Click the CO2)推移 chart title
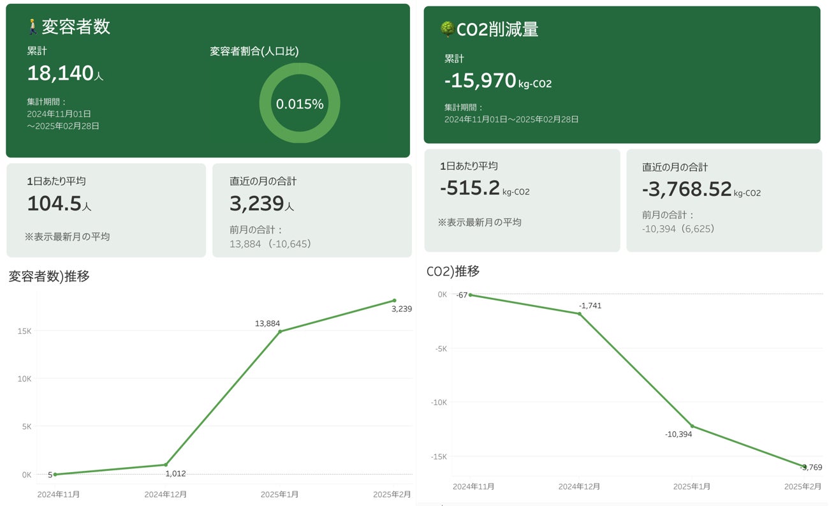 tap(453, 271)
